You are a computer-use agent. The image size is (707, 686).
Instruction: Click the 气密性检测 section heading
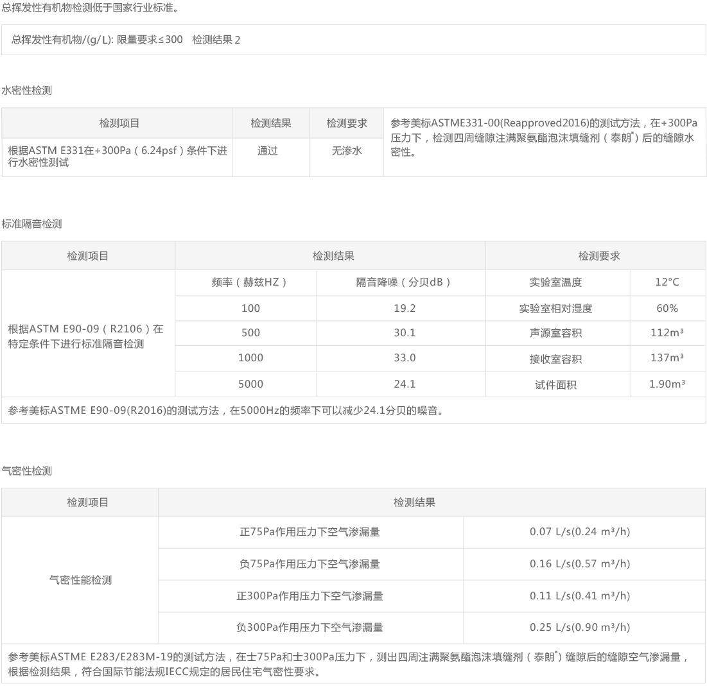(x=27, y=471)
